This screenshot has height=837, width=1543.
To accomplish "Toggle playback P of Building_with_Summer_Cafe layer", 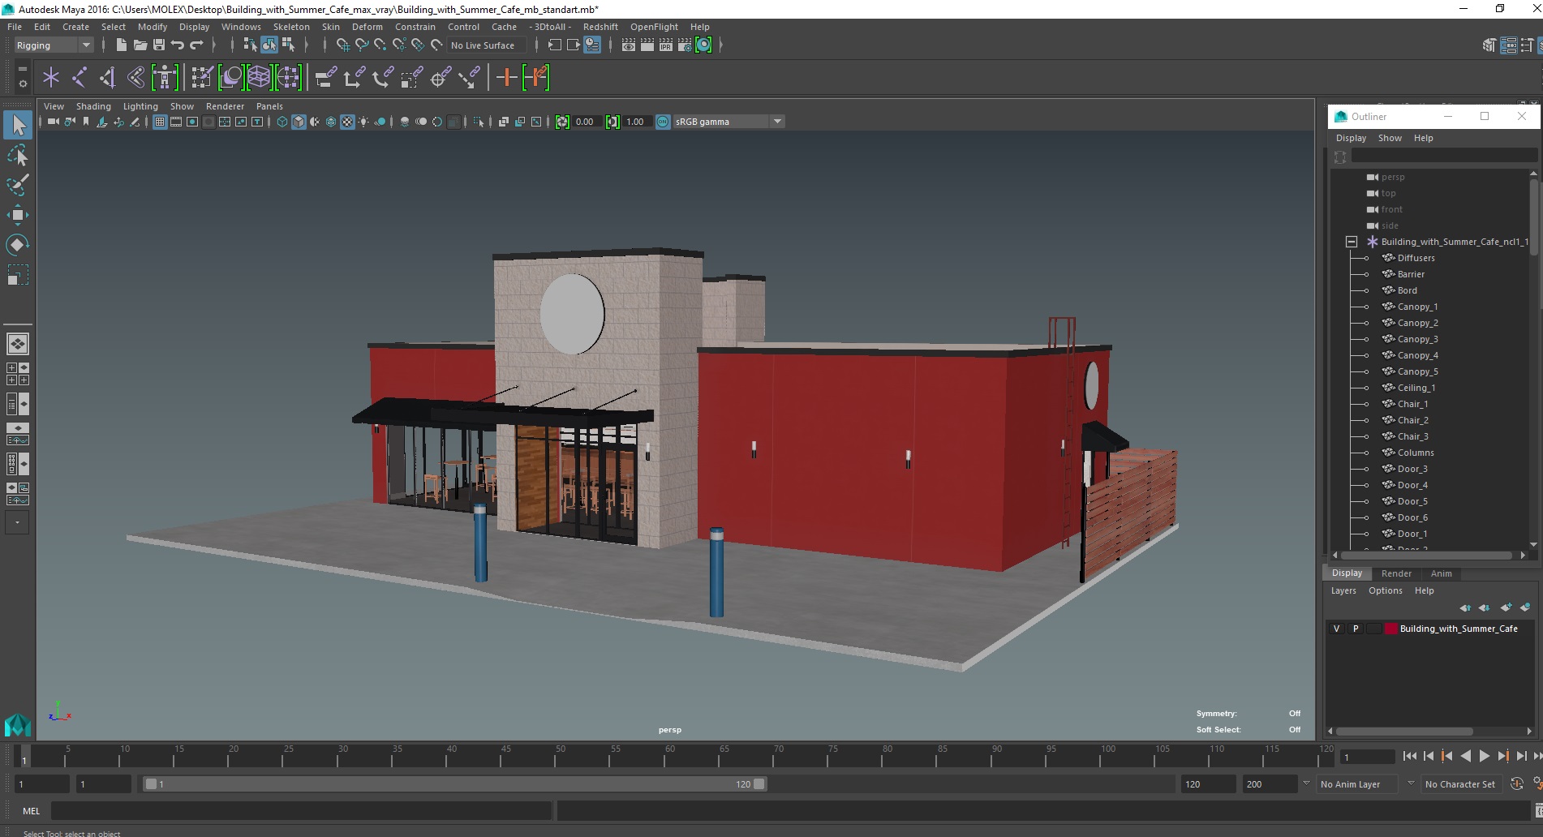I will click(x=1355, y=629).
